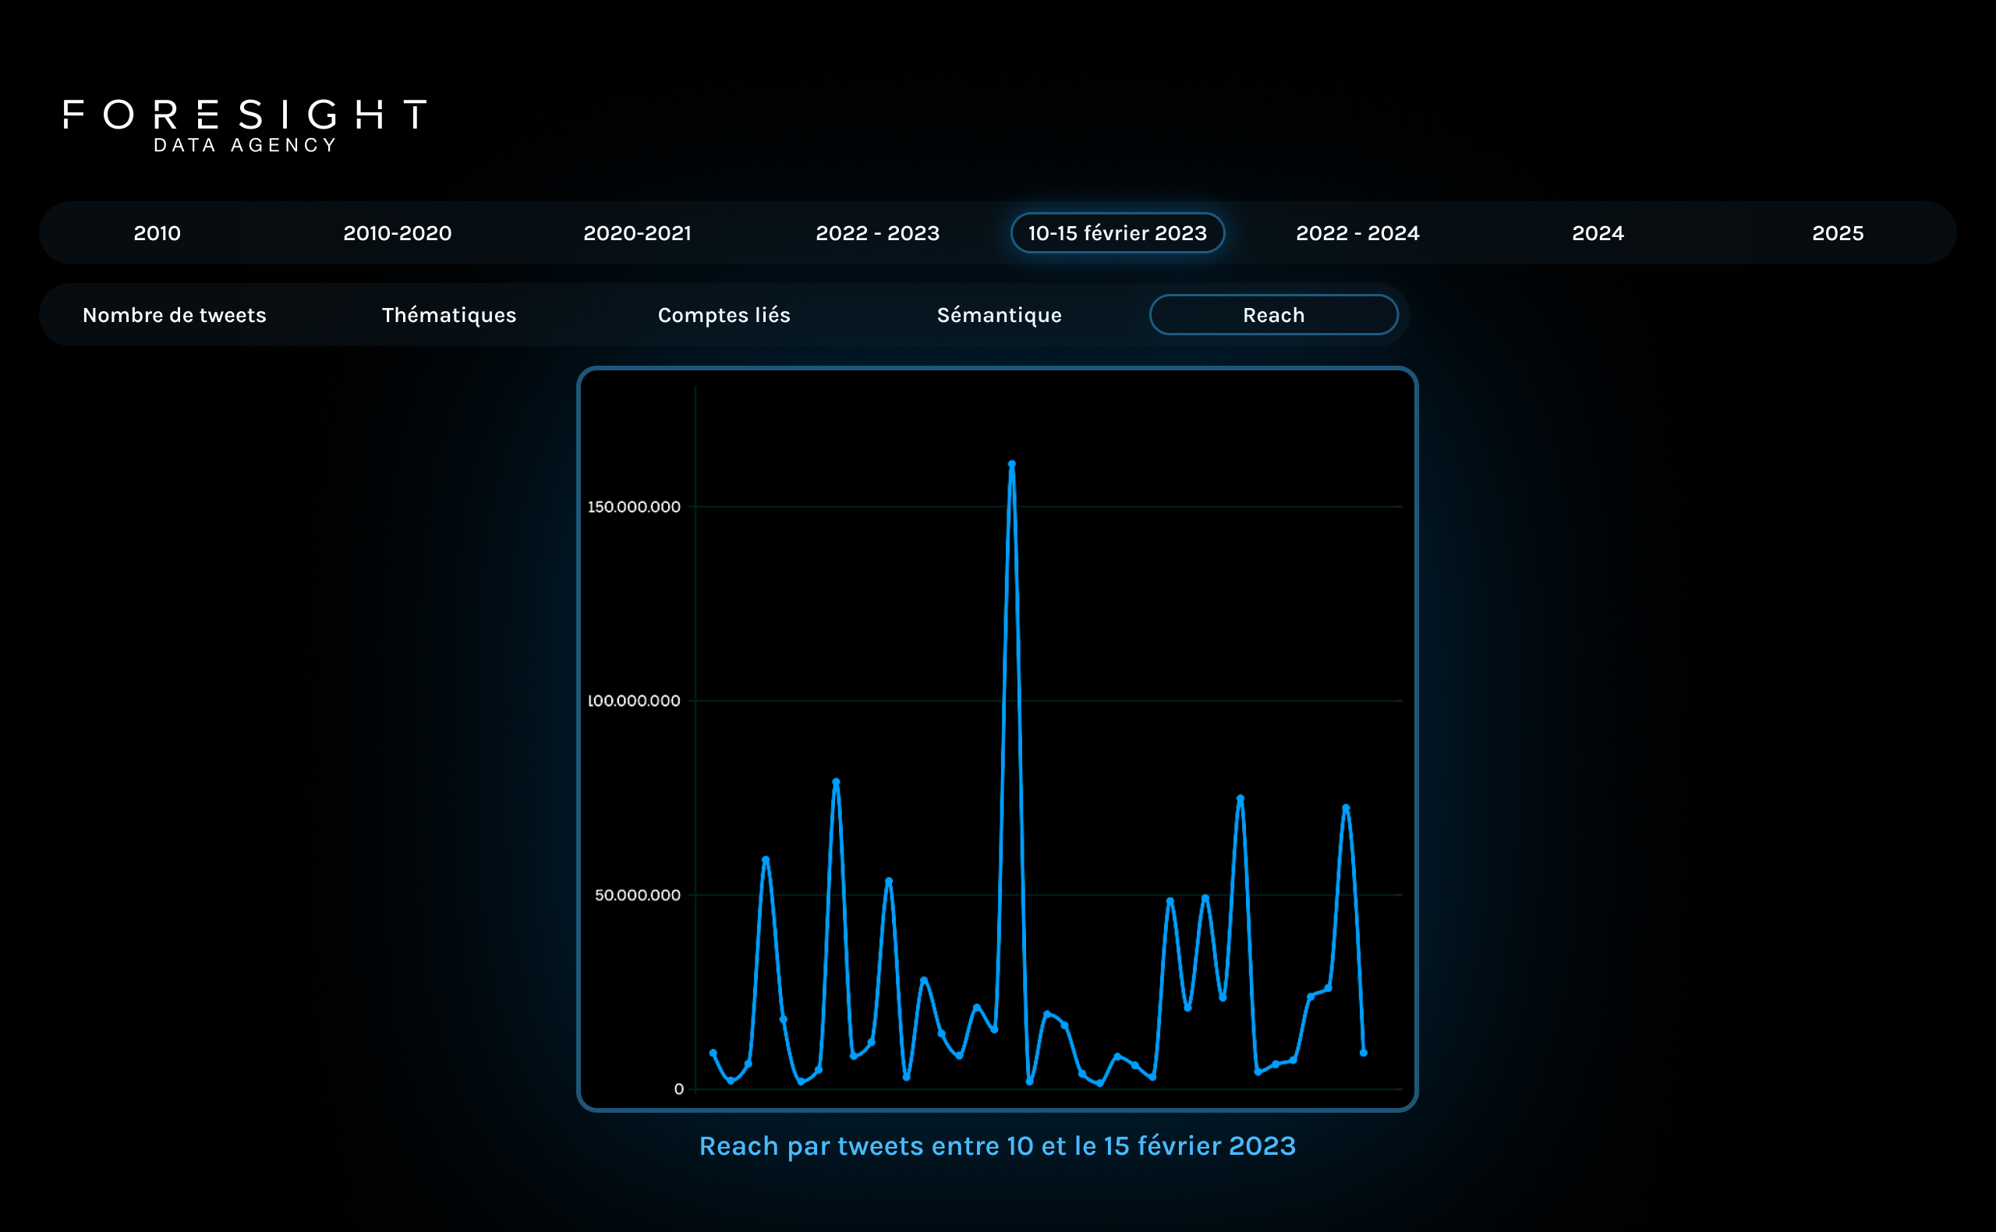Select the 2010 period tab

157,233
